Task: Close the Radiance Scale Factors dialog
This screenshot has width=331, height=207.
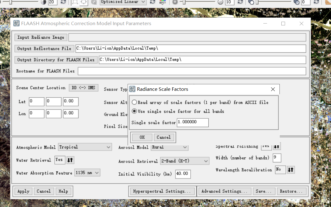Action: [273, 89]
